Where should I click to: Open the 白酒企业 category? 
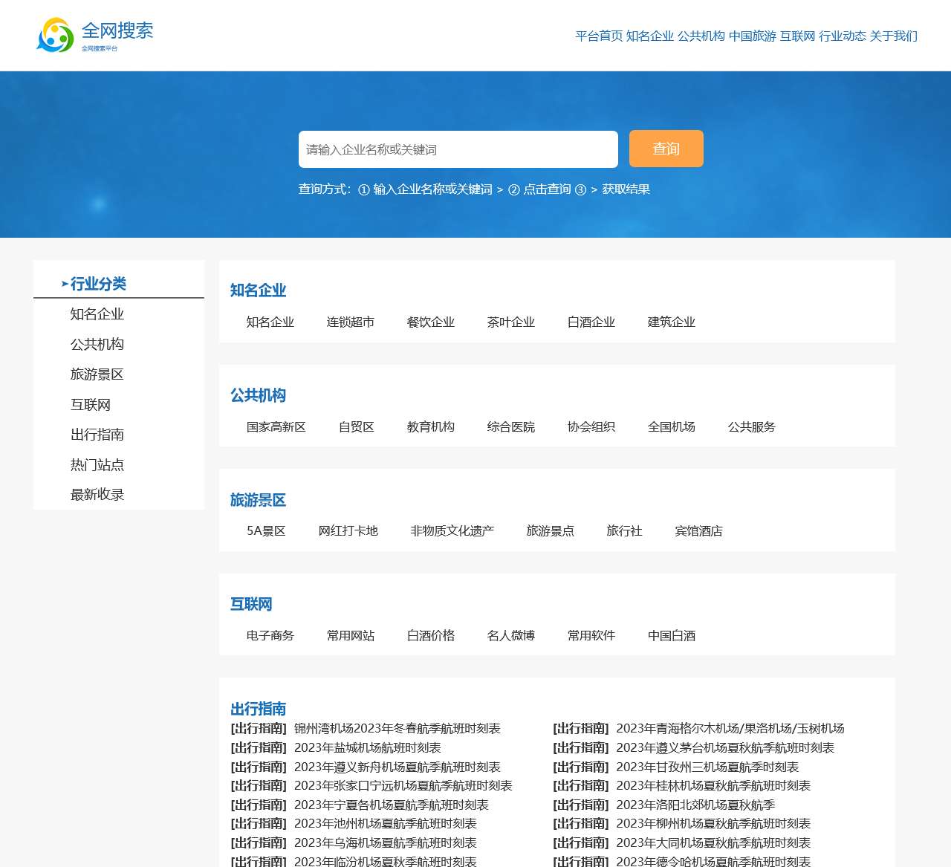pos(591,322)
